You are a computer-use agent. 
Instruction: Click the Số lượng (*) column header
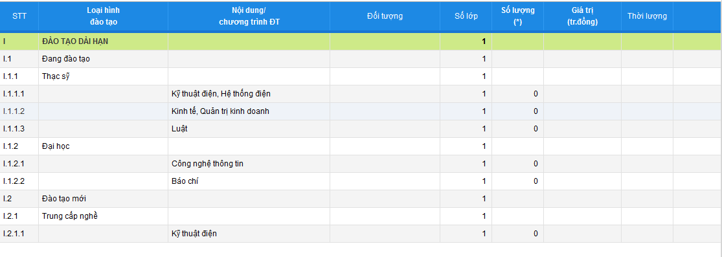tap(517, 16)
